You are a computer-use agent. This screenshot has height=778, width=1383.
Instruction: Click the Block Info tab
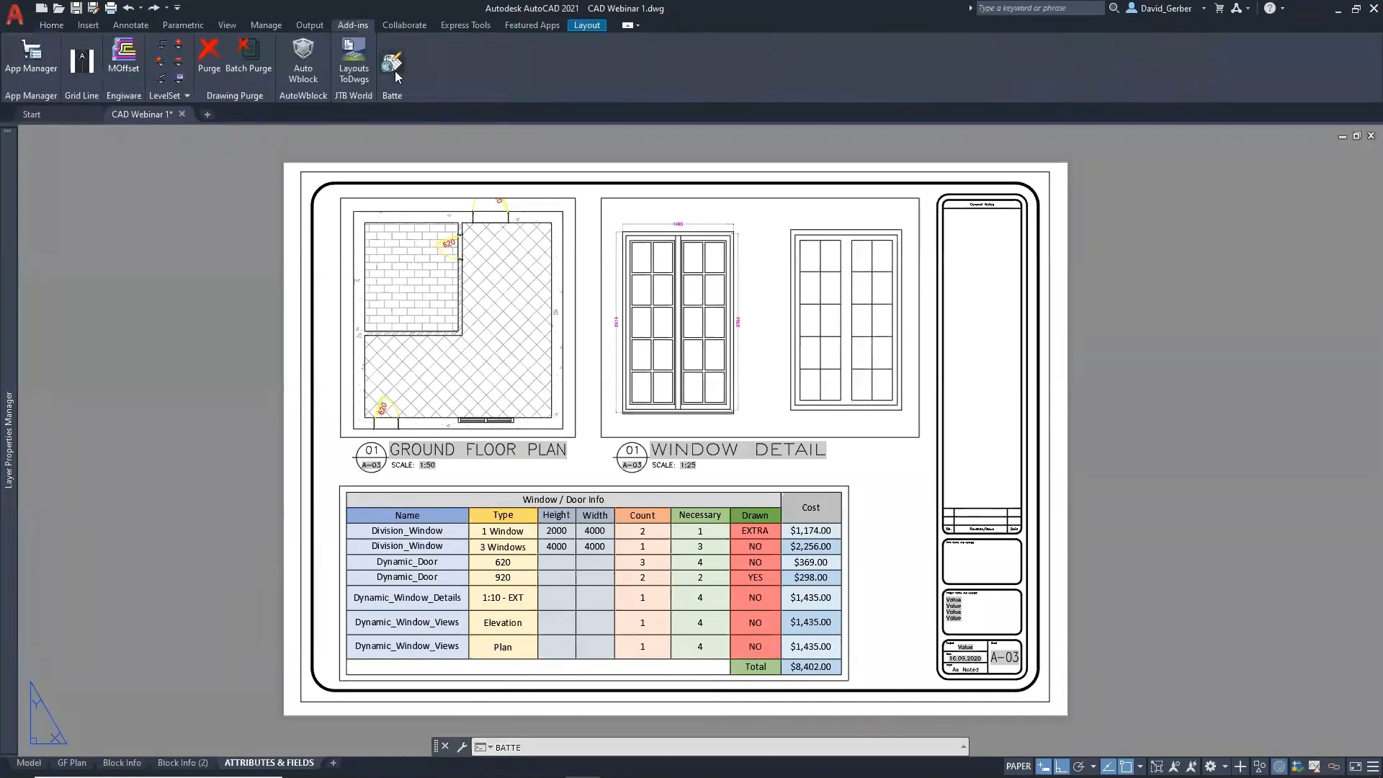122,762
